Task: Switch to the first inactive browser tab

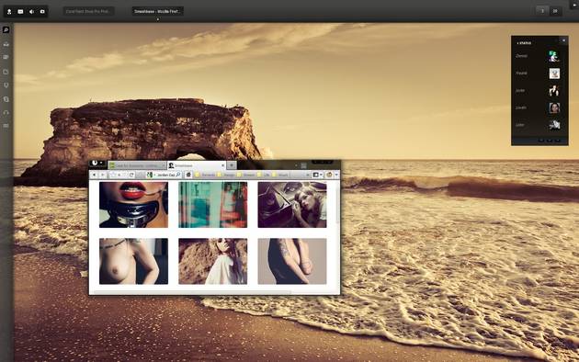Action: pyautogui.click(x=137, y=165)
